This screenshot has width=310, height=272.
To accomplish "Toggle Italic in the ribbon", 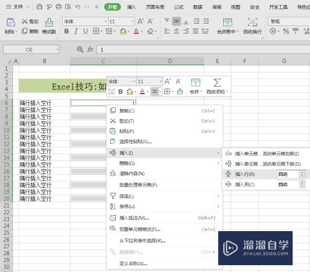I will point(76,32).
